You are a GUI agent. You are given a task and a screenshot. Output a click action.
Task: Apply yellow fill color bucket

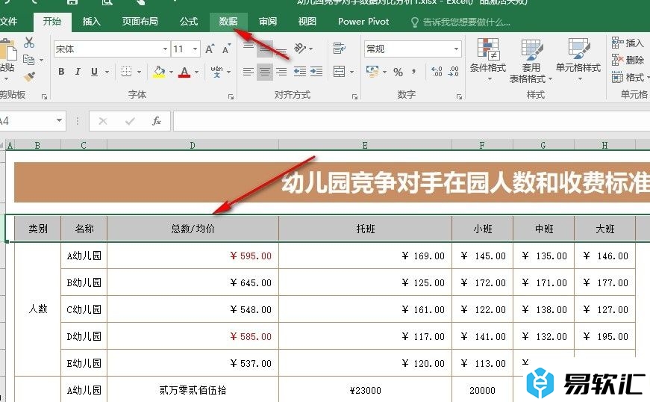pos(159,72)
